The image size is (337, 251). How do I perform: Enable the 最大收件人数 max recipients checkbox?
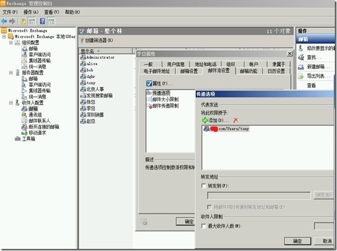[x=204, y=226]
